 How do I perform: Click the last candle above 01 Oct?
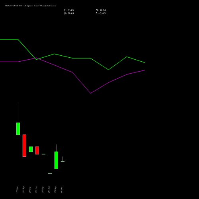coord(62,161)
